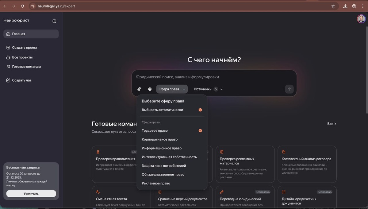Choose Корпоративное право from list
The image size is (368, 209).
point(172,139)
